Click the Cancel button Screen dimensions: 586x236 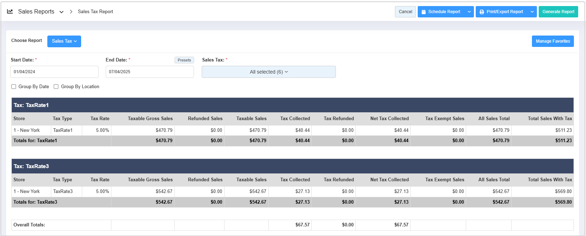point(405,12)
